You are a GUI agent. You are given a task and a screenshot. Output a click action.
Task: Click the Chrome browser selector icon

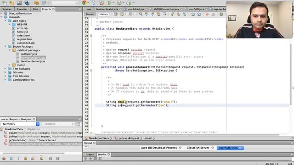(x=85, y=3)
